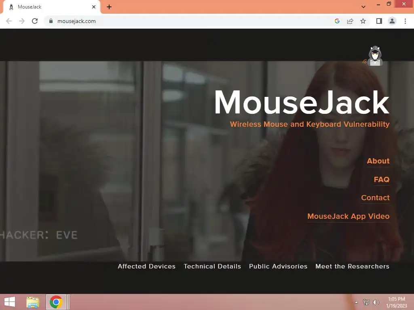Click the MouseJack main heading
414x310 pixels.
point(302,102)
